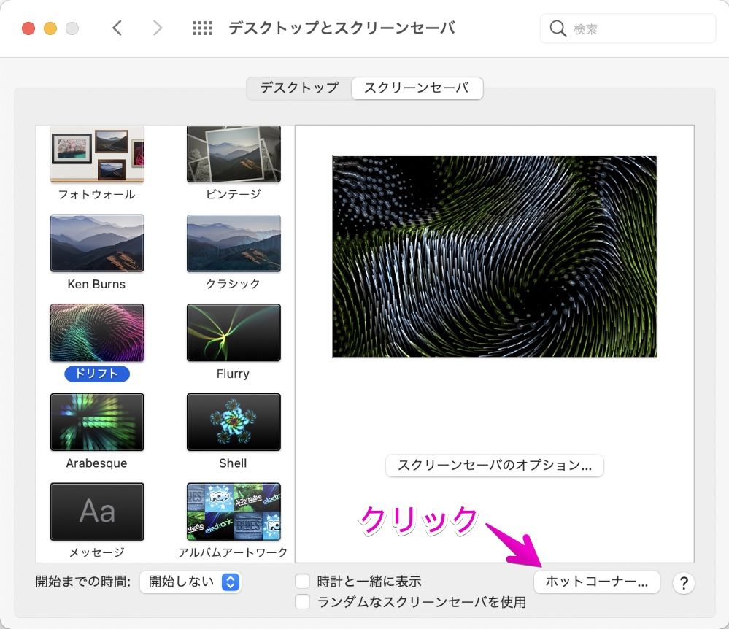Click the 検索 search field
Viewport: 729px width, 629px height.
point(628,29)
